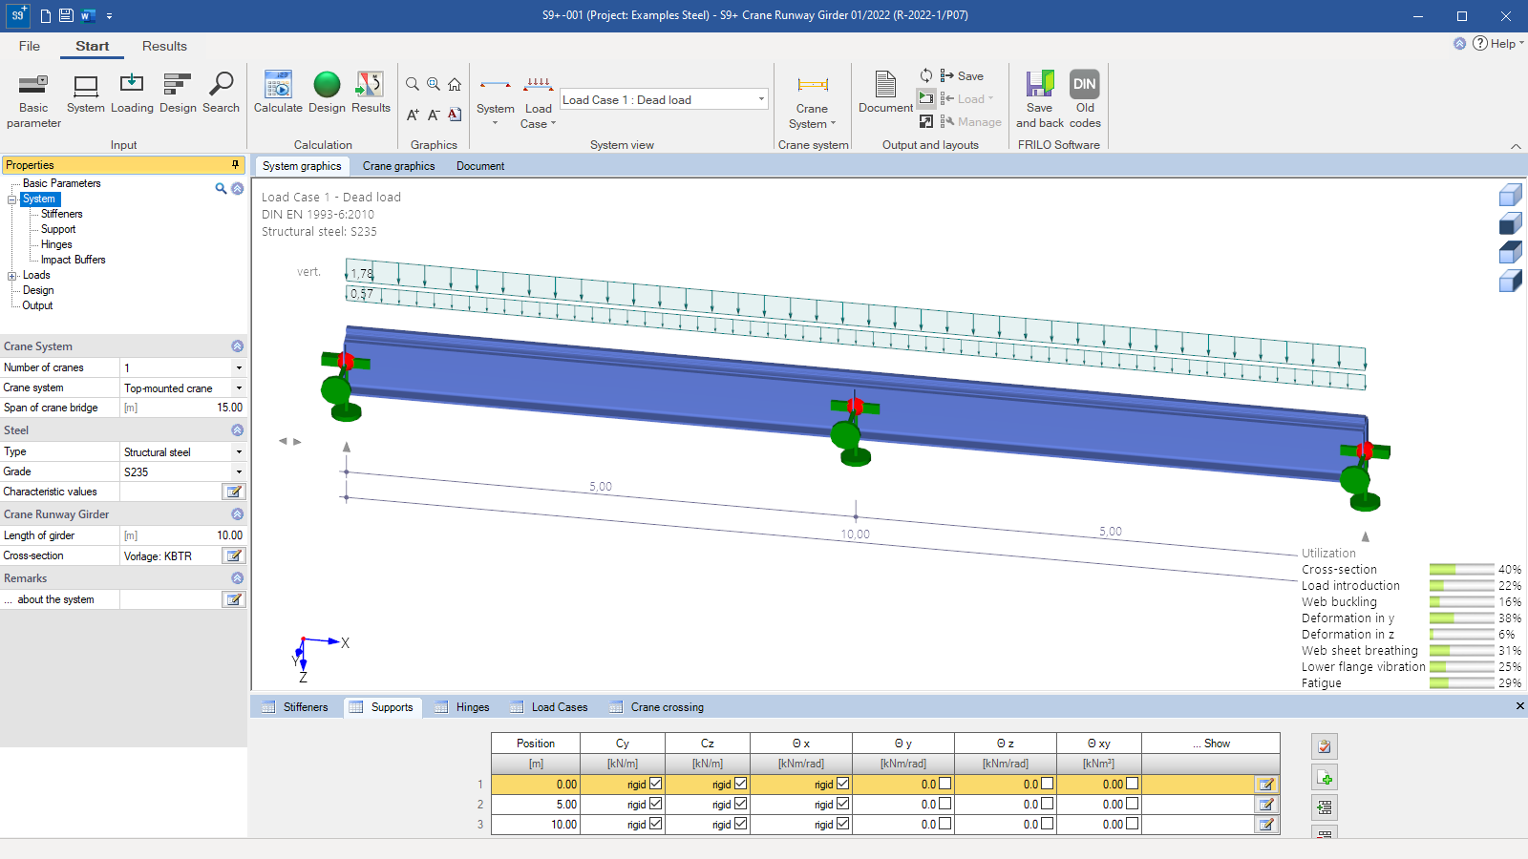Click Fatigue utilization bar
Viewport: 1528px width, 859px height.
tap(1461, 683)
